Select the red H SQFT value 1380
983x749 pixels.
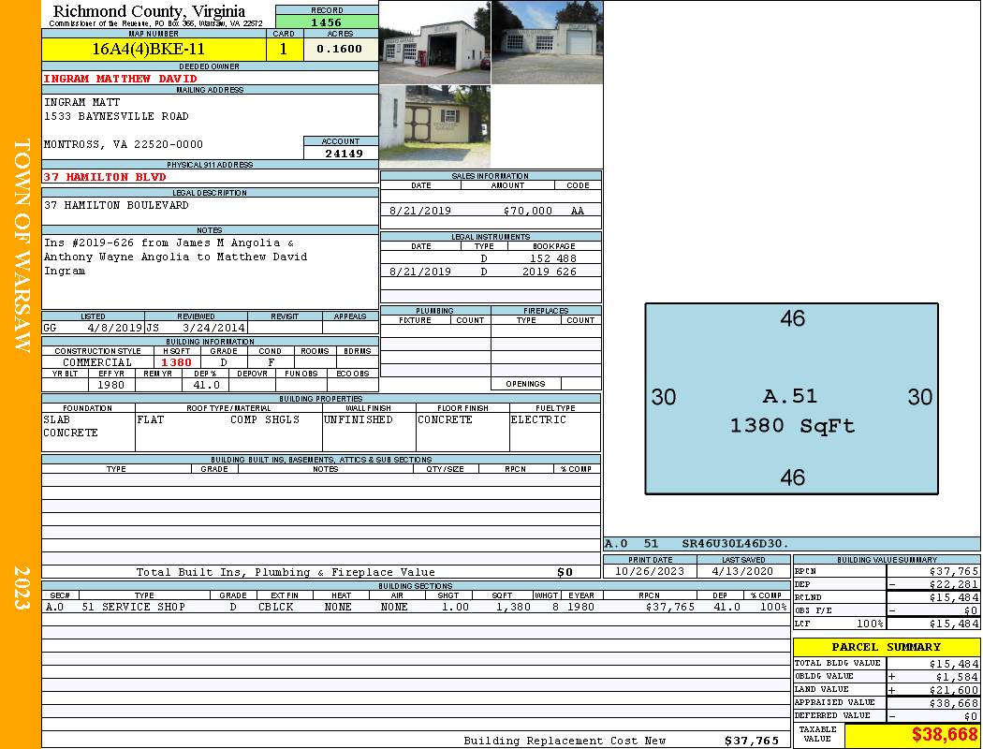click(x=176, y=362)
